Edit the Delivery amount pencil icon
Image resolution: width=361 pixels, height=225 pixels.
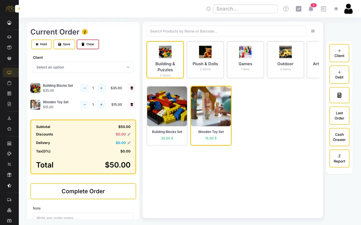(x=129, y=143)
